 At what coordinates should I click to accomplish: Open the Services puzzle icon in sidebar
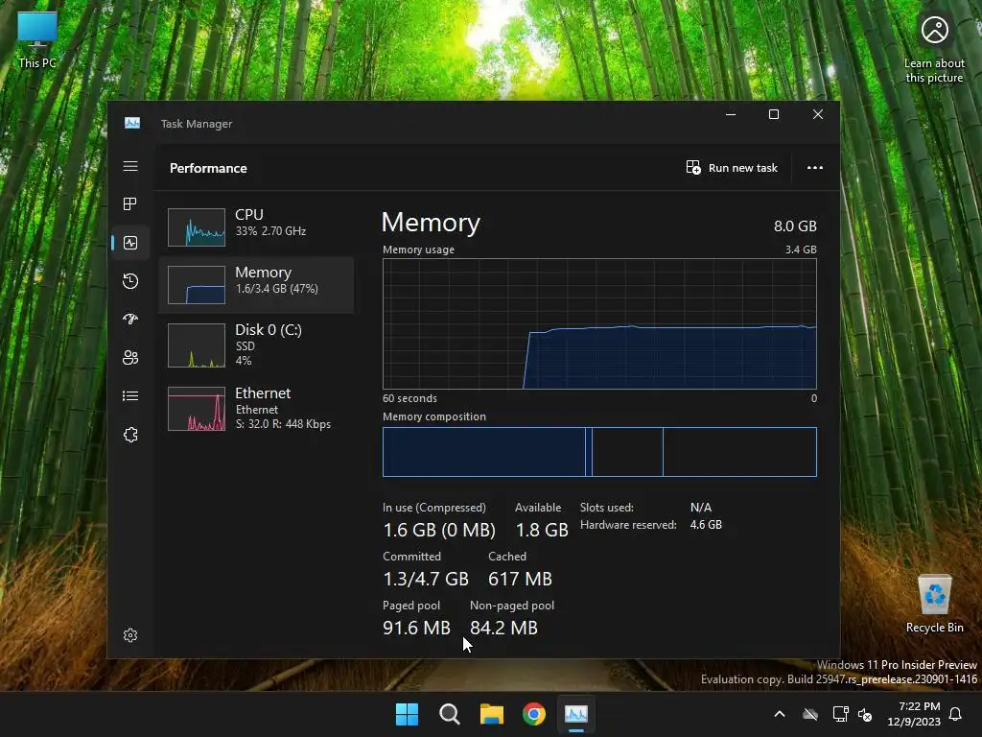tap(130, 435)
